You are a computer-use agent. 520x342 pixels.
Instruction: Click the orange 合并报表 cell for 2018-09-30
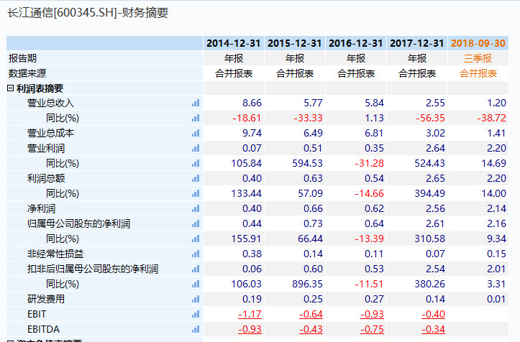(478, 73)
